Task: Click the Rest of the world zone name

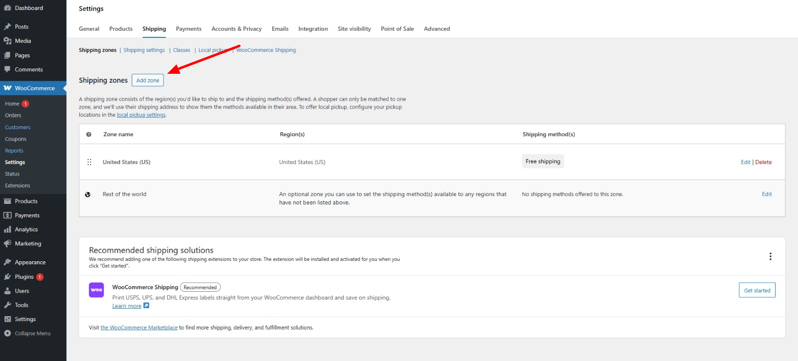Action: click(x=125, y=194)
